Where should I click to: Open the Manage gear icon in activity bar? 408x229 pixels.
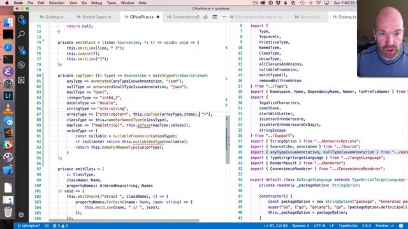point(21,214)
